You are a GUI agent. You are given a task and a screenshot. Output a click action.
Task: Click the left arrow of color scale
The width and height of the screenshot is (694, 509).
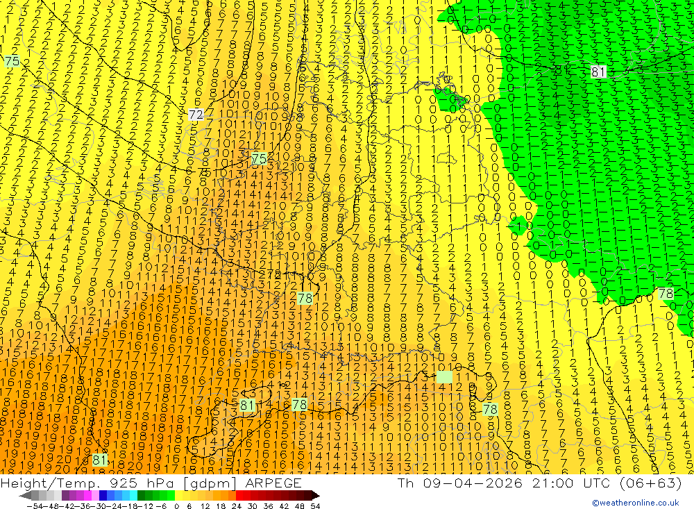tap(25, 495)
